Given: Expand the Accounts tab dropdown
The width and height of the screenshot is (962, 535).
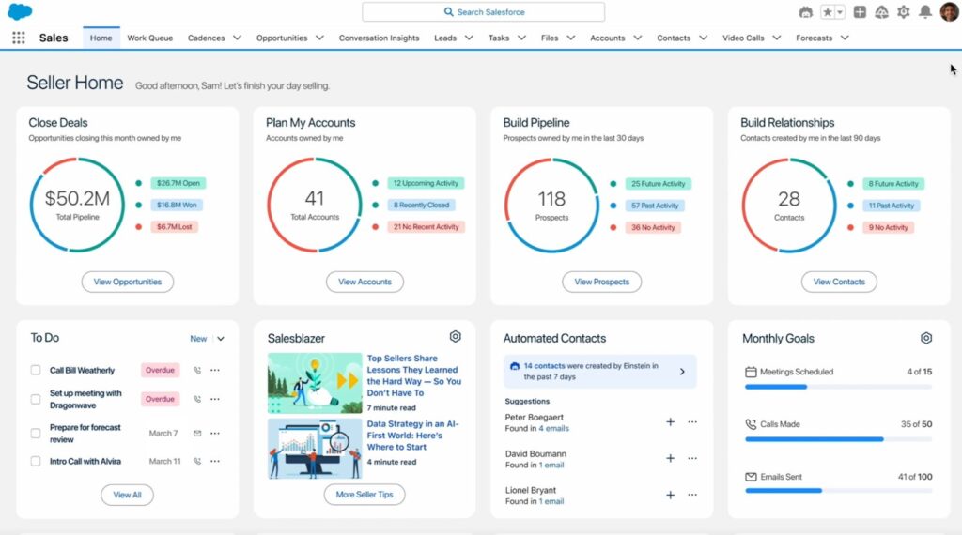Looking at the screenshot, I should click(638, 38).
